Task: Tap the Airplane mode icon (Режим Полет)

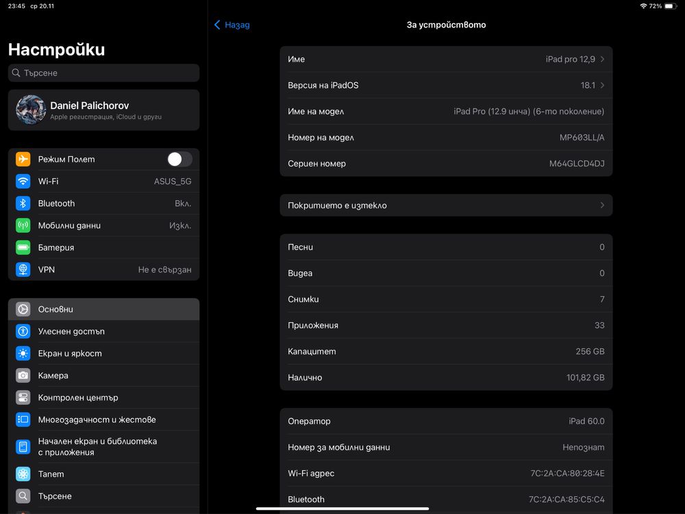Action: coord(23,159)
